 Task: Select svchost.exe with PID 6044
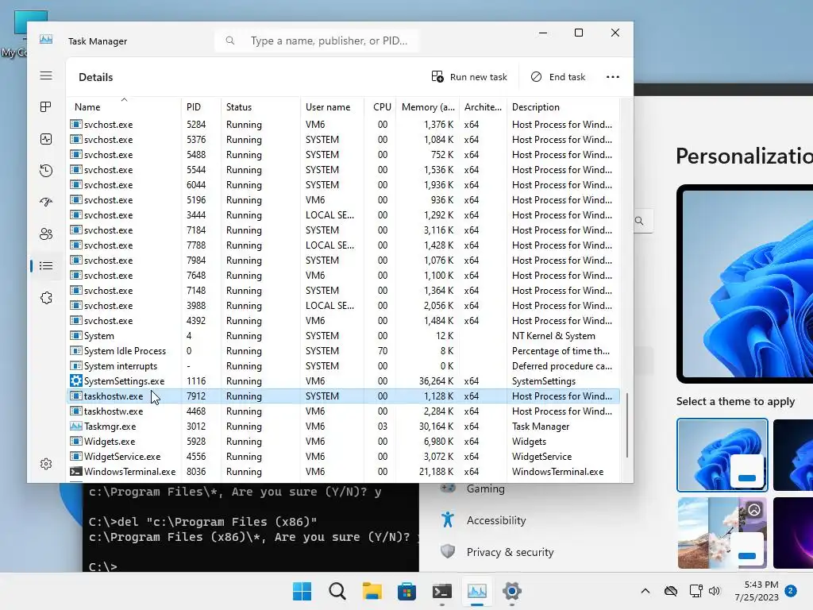[343, 185]
